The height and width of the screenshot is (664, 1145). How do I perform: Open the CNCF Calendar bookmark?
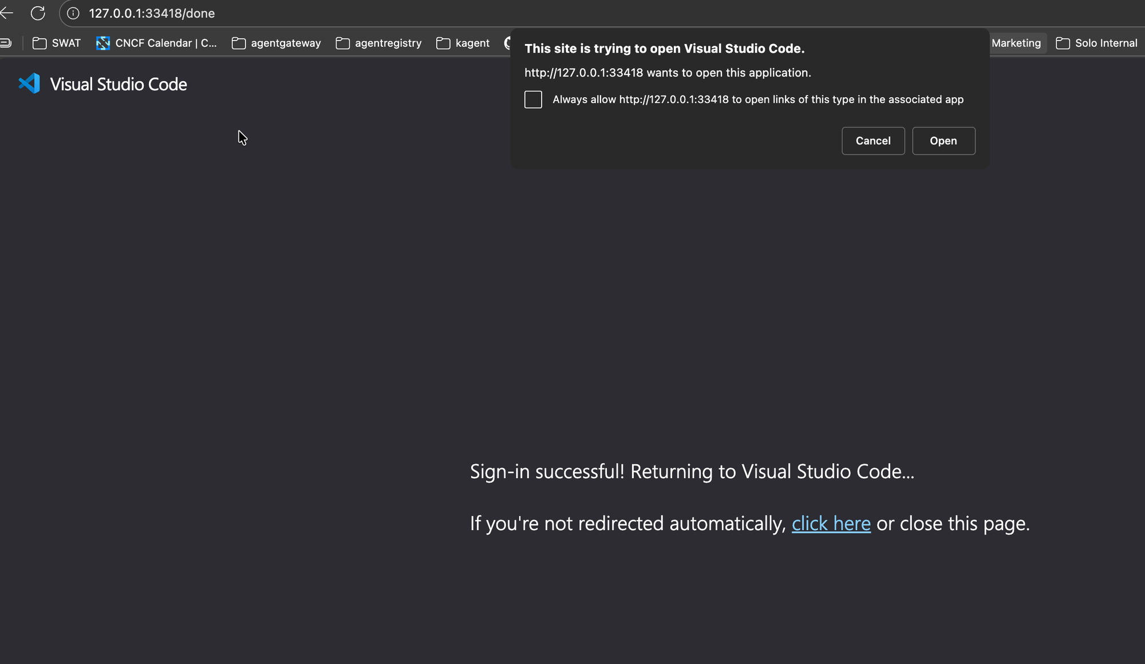pyautogui.click(x=156, y=43)
